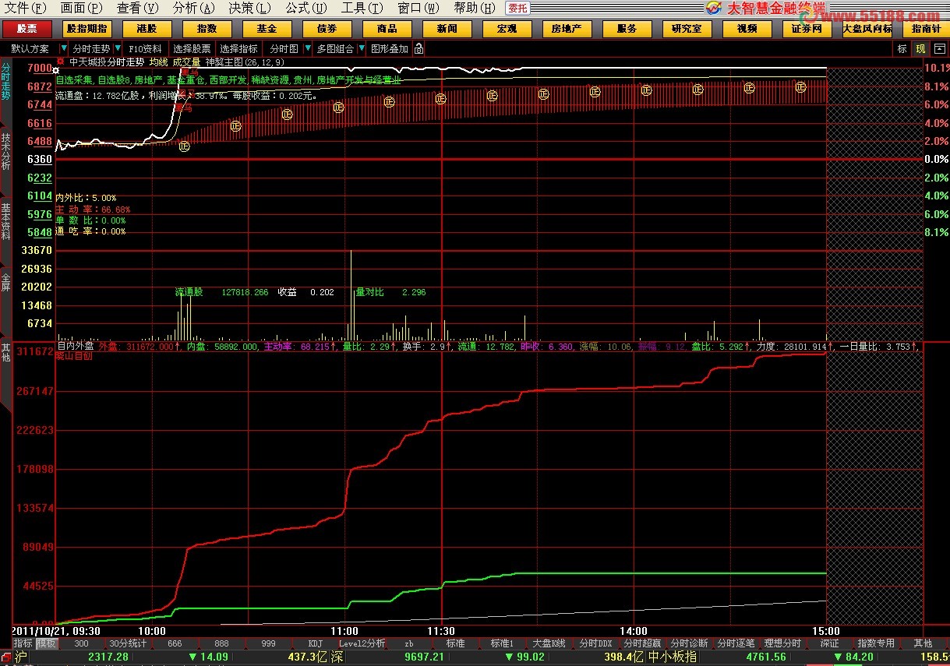Open the 窗口(W) menu
The height and width of the screenshot is (666, 950).
418,8
